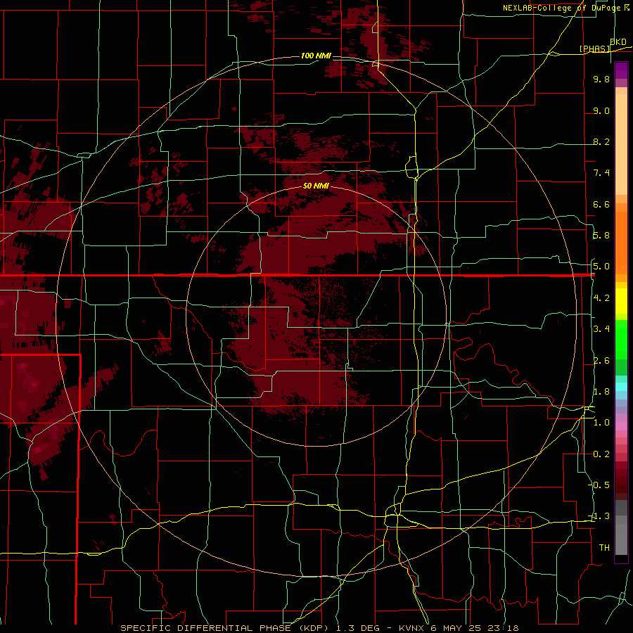Click the 6.6 value on the scale
The height and width of the screenshot is (633, 633).
(x=601, y=204)
